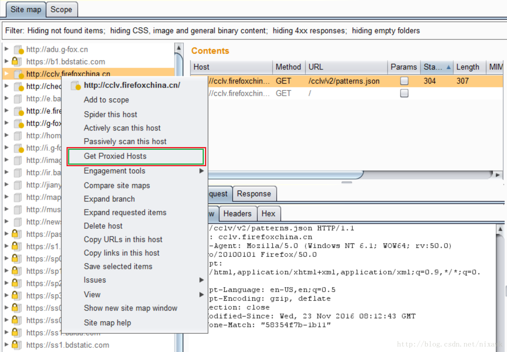Choose Save selected items
The height and width of the screenshot is (352, 507).
(118, 266)
